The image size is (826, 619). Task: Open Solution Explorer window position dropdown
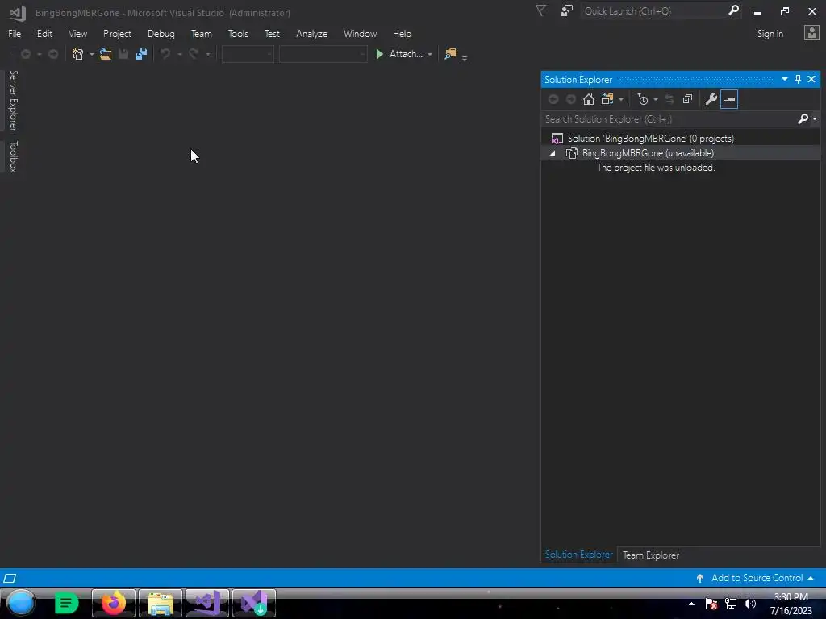[784, 79]
